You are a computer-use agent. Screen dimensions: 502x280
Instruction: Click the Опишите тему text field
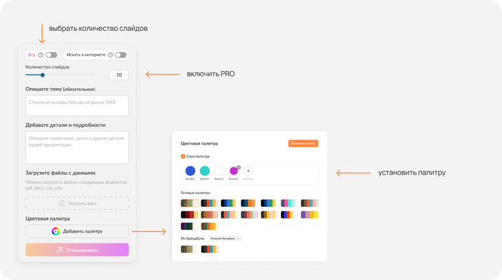77,106
